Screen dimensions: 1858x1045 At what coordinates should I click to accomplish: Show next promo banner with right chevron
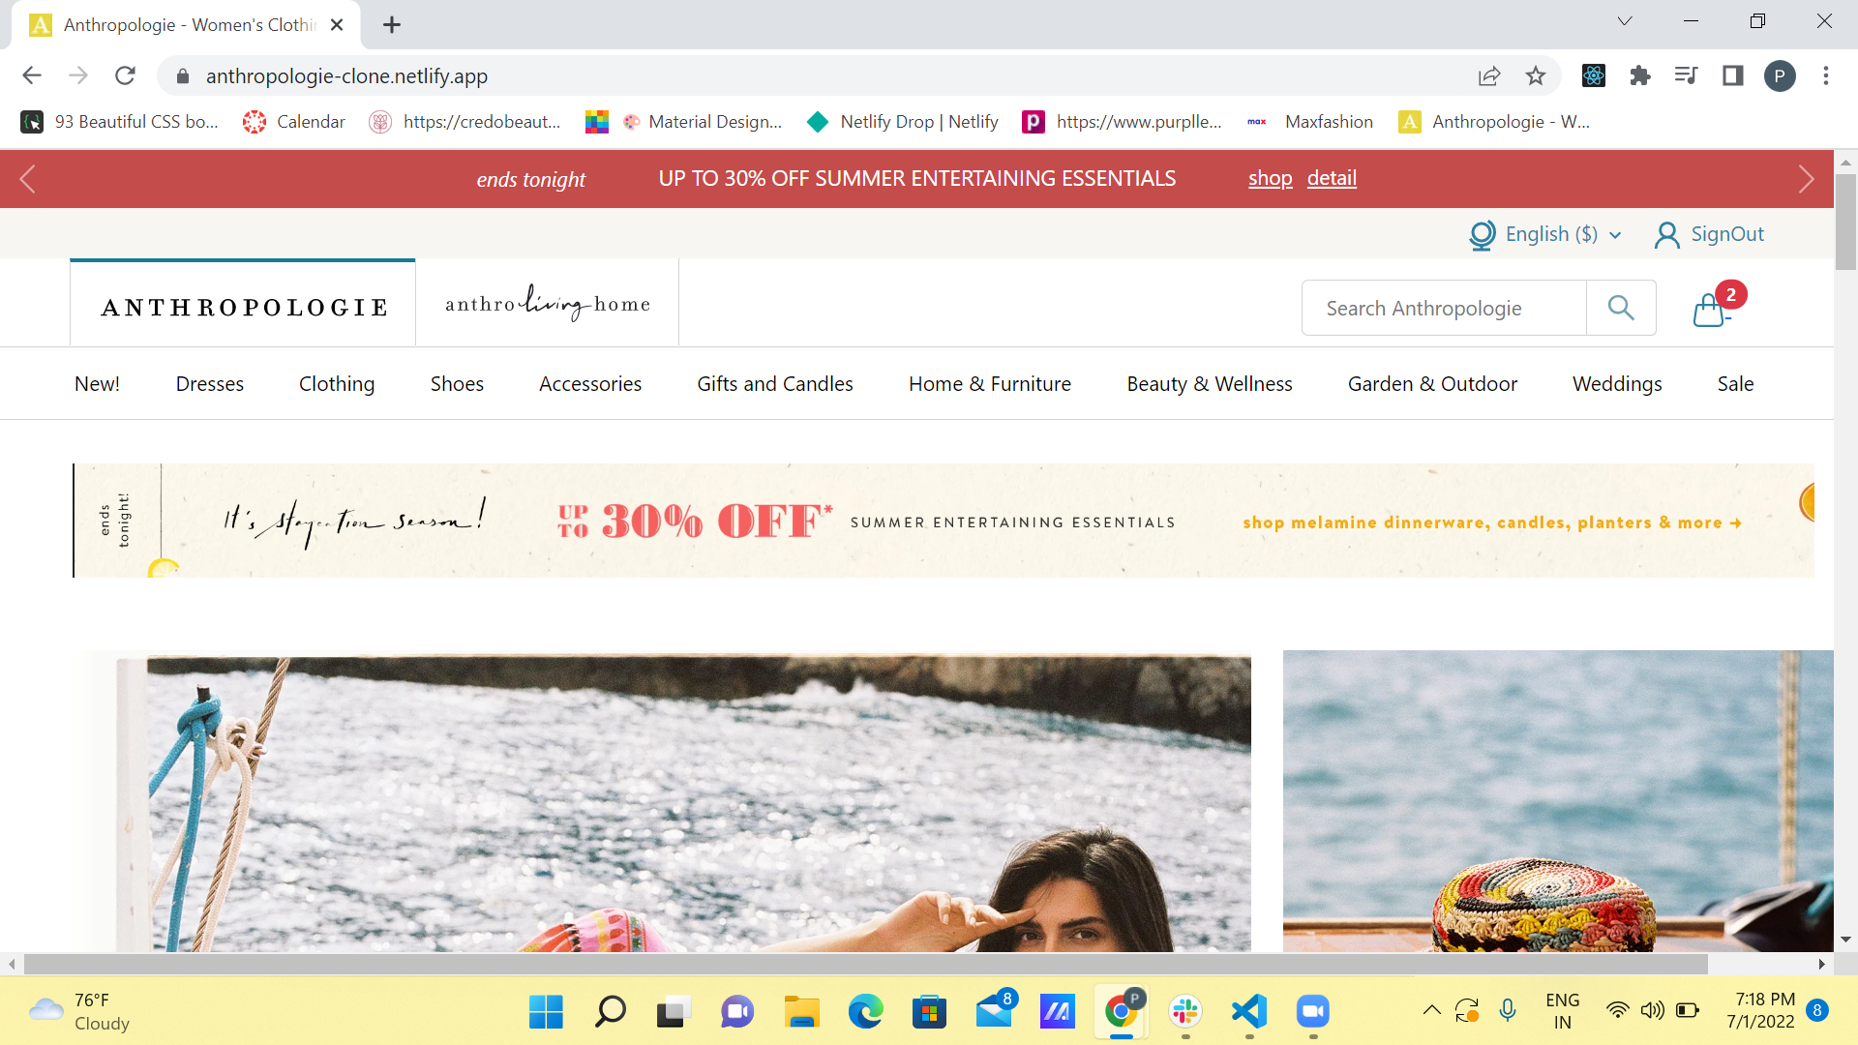(x=1806, y=179)
